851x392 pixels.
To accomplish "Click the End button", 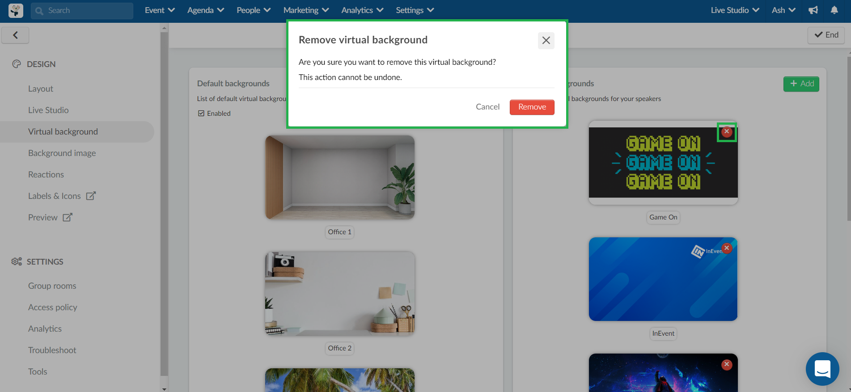I will [x=826, y=35].
